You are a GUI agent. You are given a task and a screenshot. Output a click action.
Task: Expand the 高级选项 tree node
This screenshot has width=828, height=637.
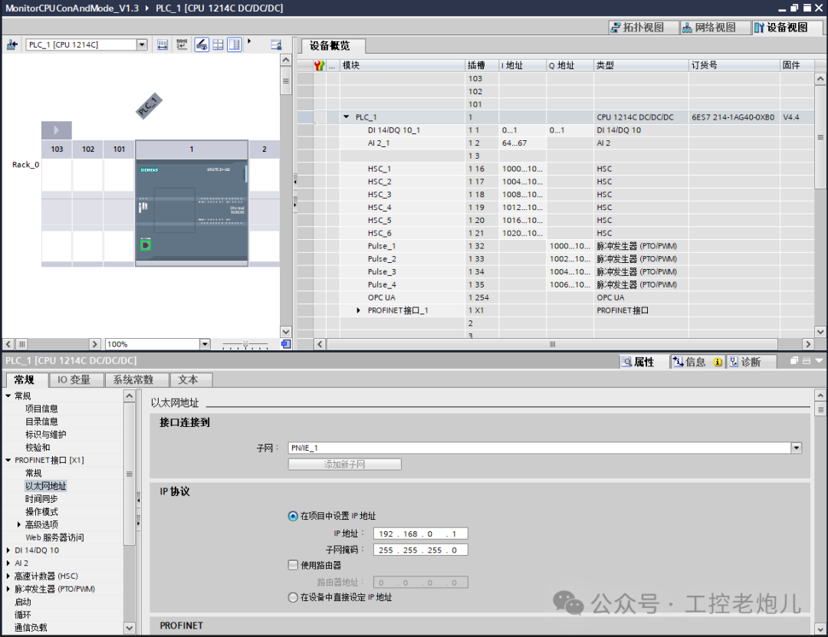19,524
